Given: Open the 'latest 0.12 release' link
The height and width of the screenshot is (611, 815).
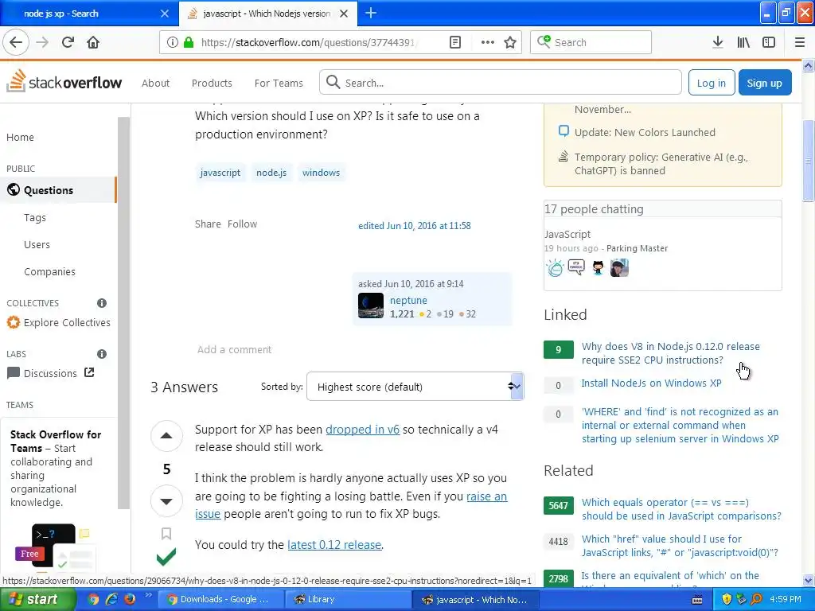Looking at the screenshot, I should tap(334, 545).
